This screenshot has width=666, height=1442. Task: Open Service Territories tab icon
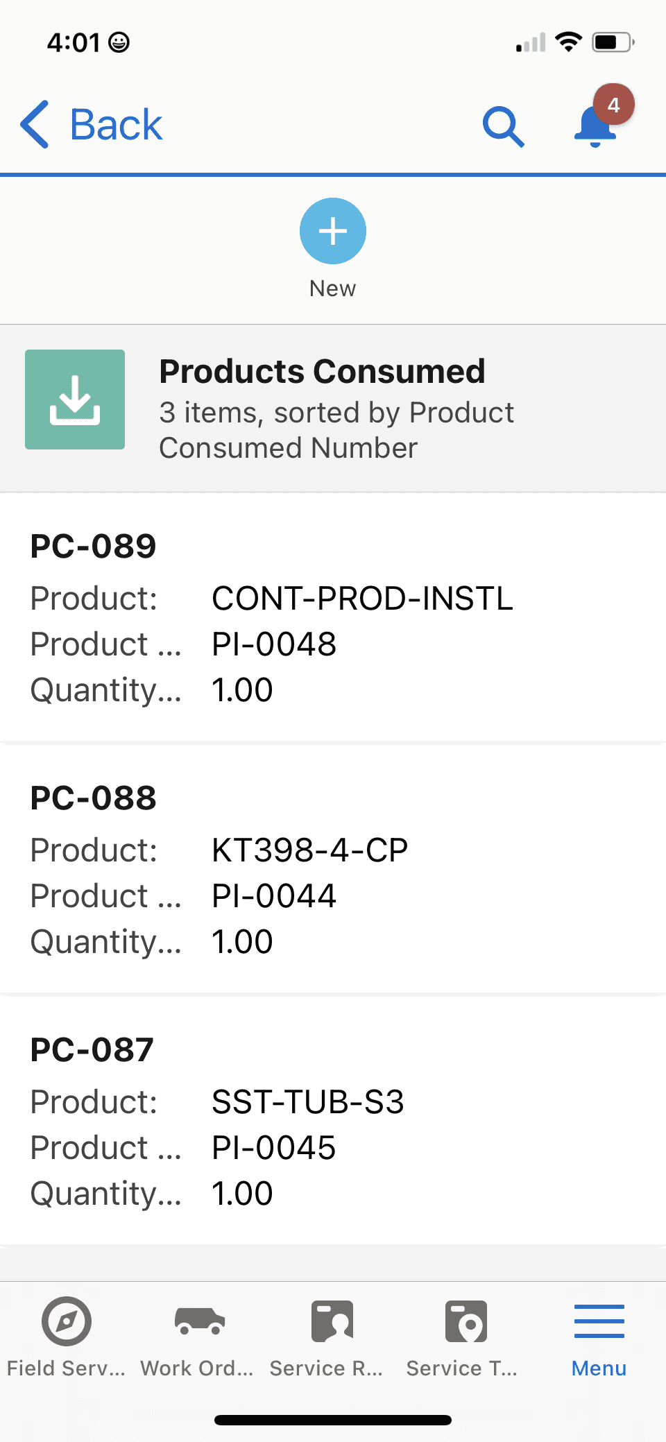click(x=466, y=1321)
